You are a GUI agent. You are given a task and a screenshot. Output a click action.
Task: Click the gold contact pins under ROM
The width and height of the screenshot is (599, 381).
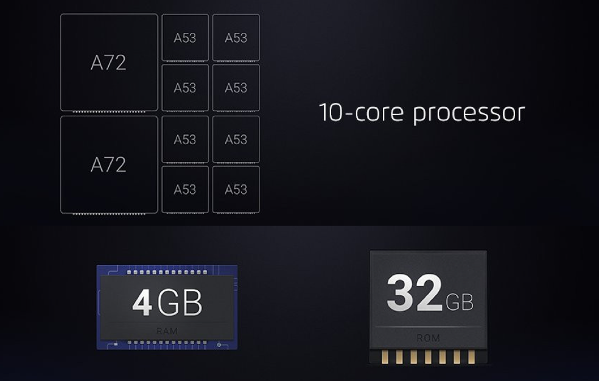pyautogui.click(x=428, y=356)
